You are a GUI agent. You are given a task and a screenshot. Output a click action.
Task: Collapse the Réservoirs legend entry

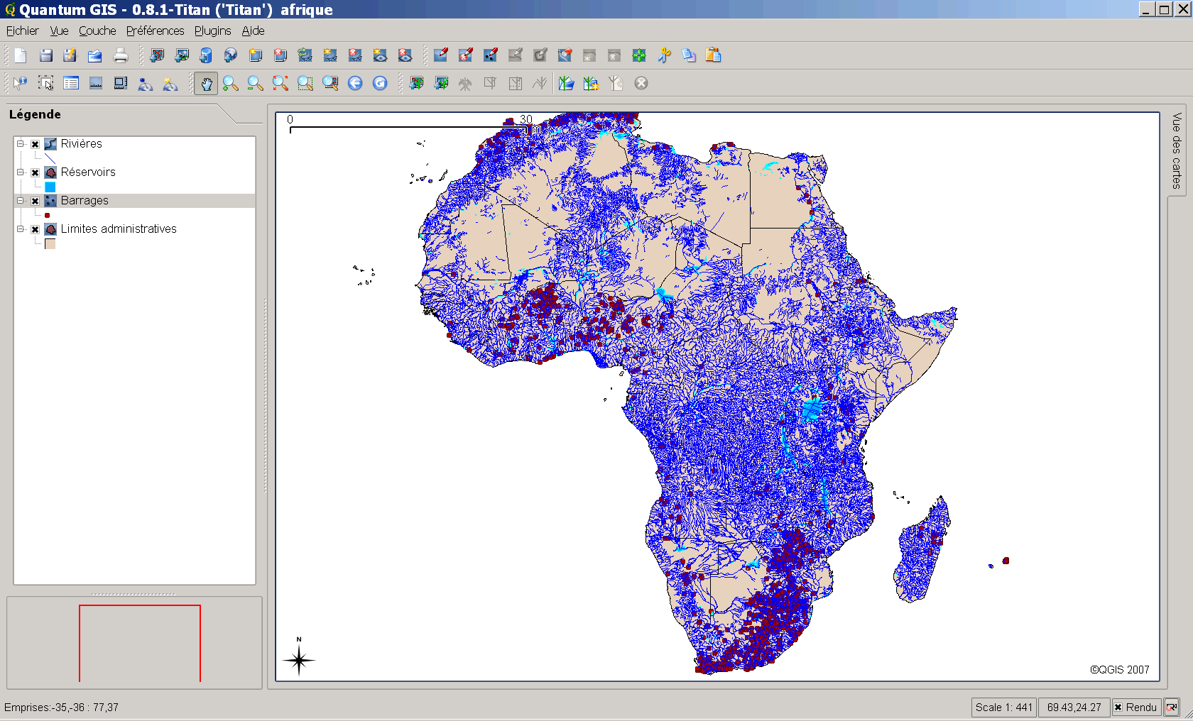(x=21, y=172)
